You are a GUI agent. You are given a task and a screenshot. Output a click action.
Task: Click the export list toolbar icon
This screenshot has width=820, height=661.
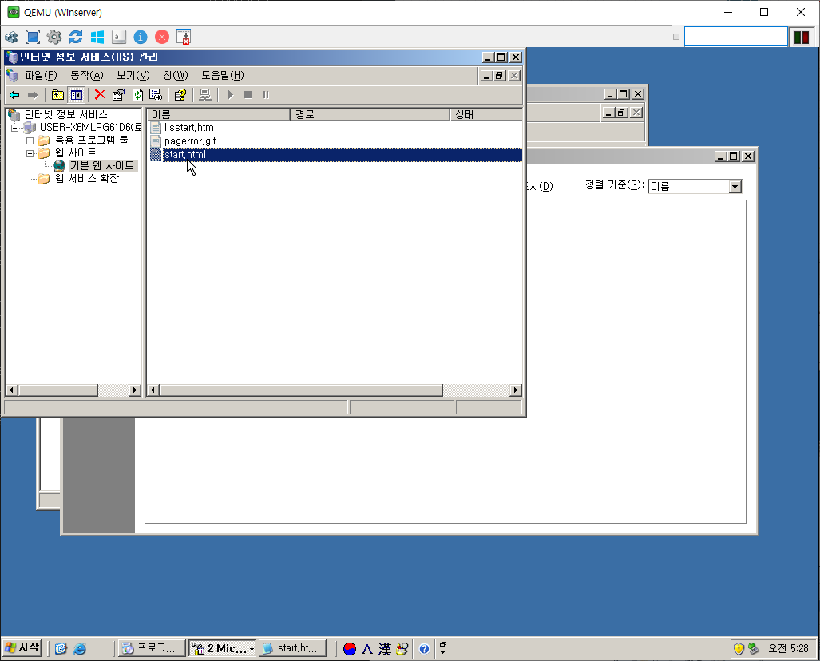click(156, 95)
